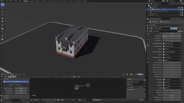Screen dimensions: 184x103
Task: Click the blue Use Nodes button
Action: point(17,82)
